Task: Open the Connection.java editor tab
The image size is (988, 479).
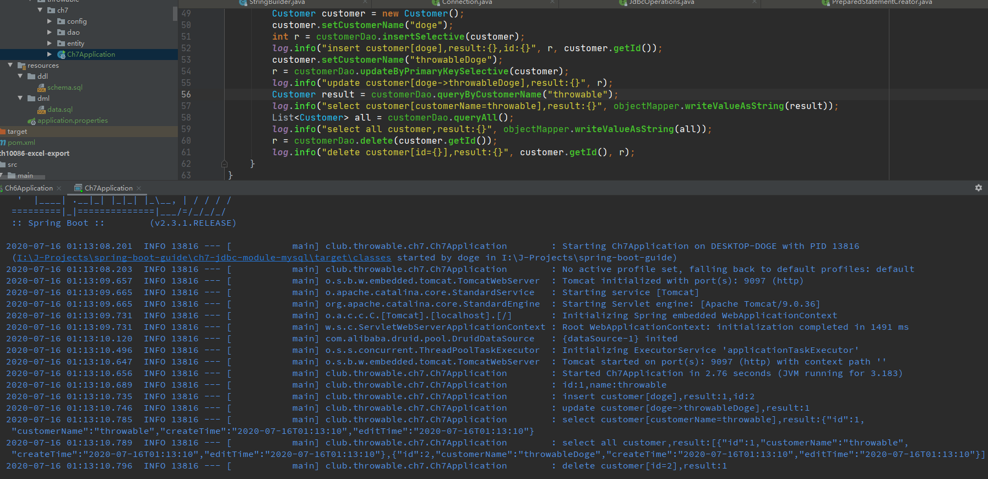Action: point(467,2)
